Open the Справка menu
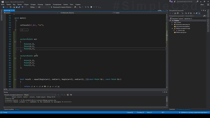The width and height of the screenshot is (210, 118). 78,4
